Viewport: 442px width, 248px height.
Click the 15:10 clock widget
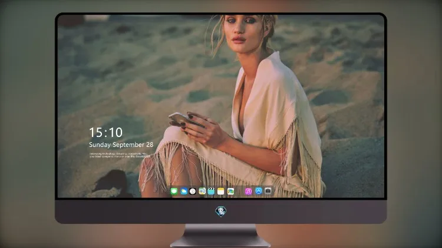(105, 132)
